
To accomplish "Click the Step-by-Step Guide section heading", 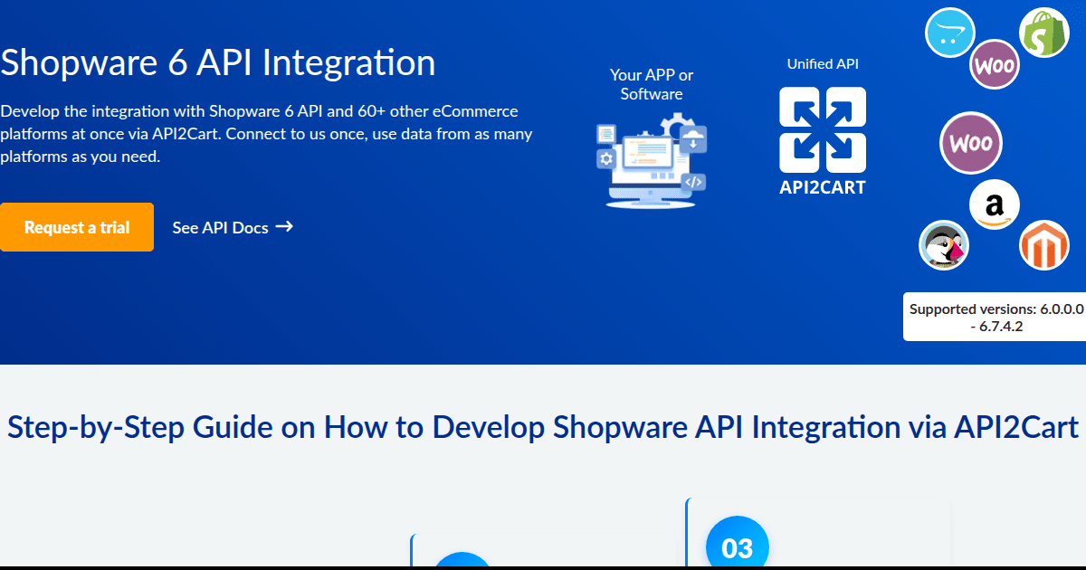I will tap(543, 426).
